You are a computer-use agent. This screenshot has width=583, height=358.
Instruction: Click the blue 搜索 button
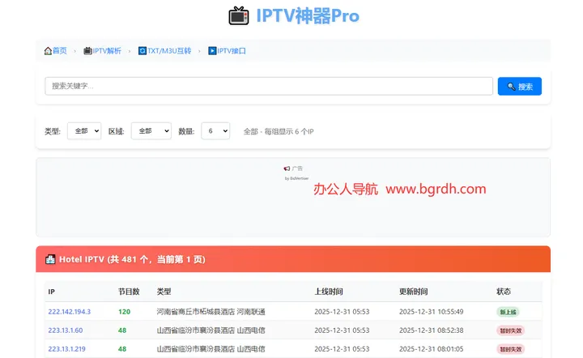coord(519,86)
